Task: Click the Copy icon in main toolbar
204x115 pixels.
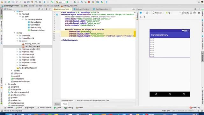Action: (x=28, y=2)
